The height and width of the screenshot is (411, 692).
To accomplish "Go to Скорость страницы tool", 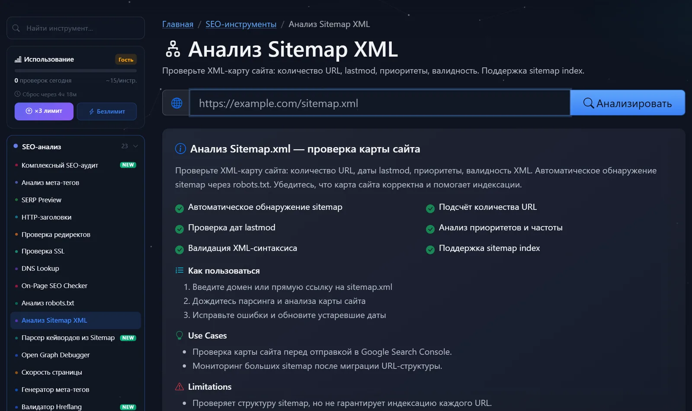I will [x=76, y=372].
